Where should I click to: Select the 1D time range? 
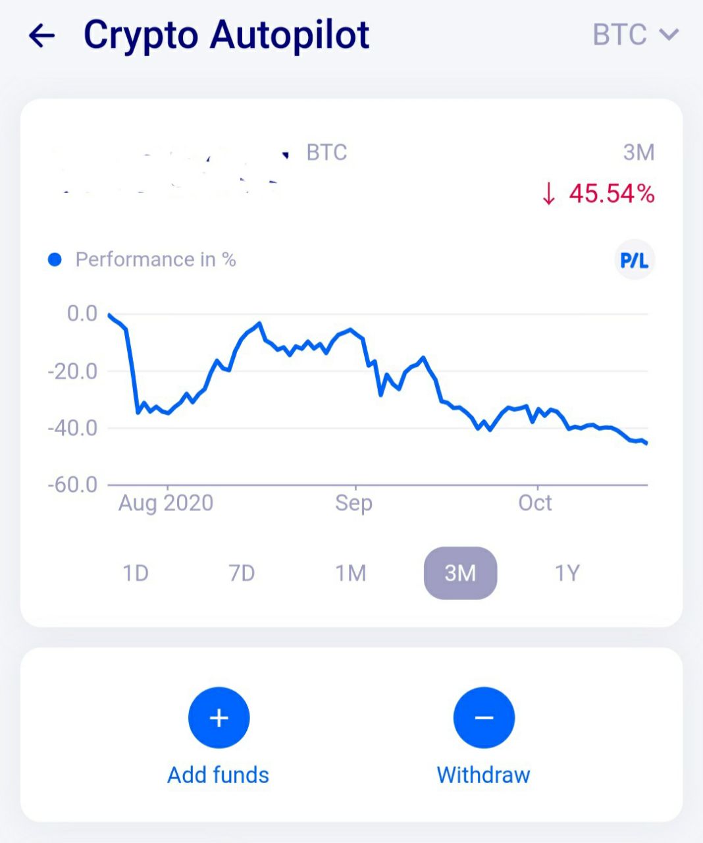point(136,573)
